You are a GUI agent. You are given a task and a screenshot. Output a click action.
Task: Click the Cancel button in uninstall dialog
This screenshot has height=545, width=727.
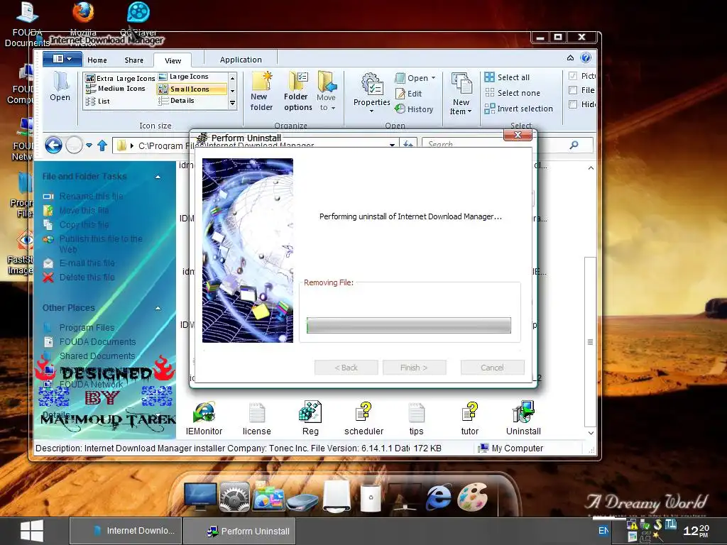point(493,368)
